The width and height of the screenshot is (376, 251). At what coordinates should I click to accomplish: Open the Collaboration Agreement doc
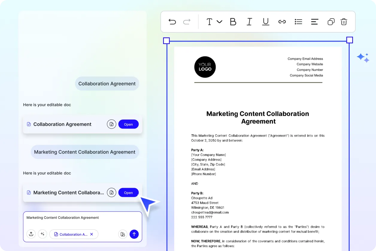pos(128,124)
